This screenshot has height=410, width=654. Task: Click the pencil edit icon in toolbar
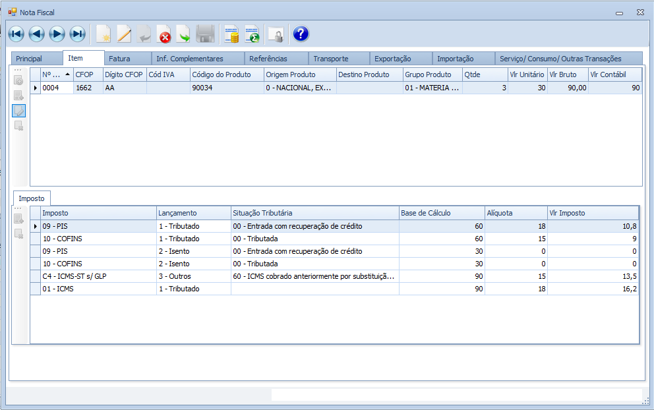click(x=124, y=34)
